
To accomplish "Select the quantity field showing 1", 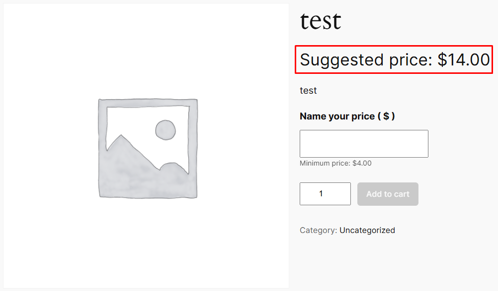I will coord(325,194).
